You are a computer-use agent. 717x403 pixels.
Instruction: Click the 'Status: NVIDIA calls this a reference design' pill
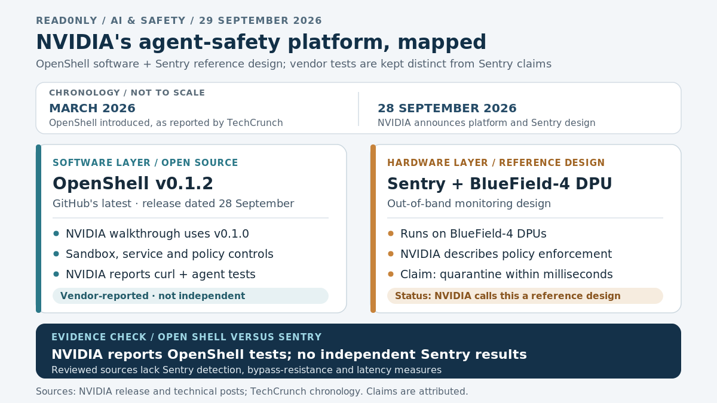click(x=525, y=296)
